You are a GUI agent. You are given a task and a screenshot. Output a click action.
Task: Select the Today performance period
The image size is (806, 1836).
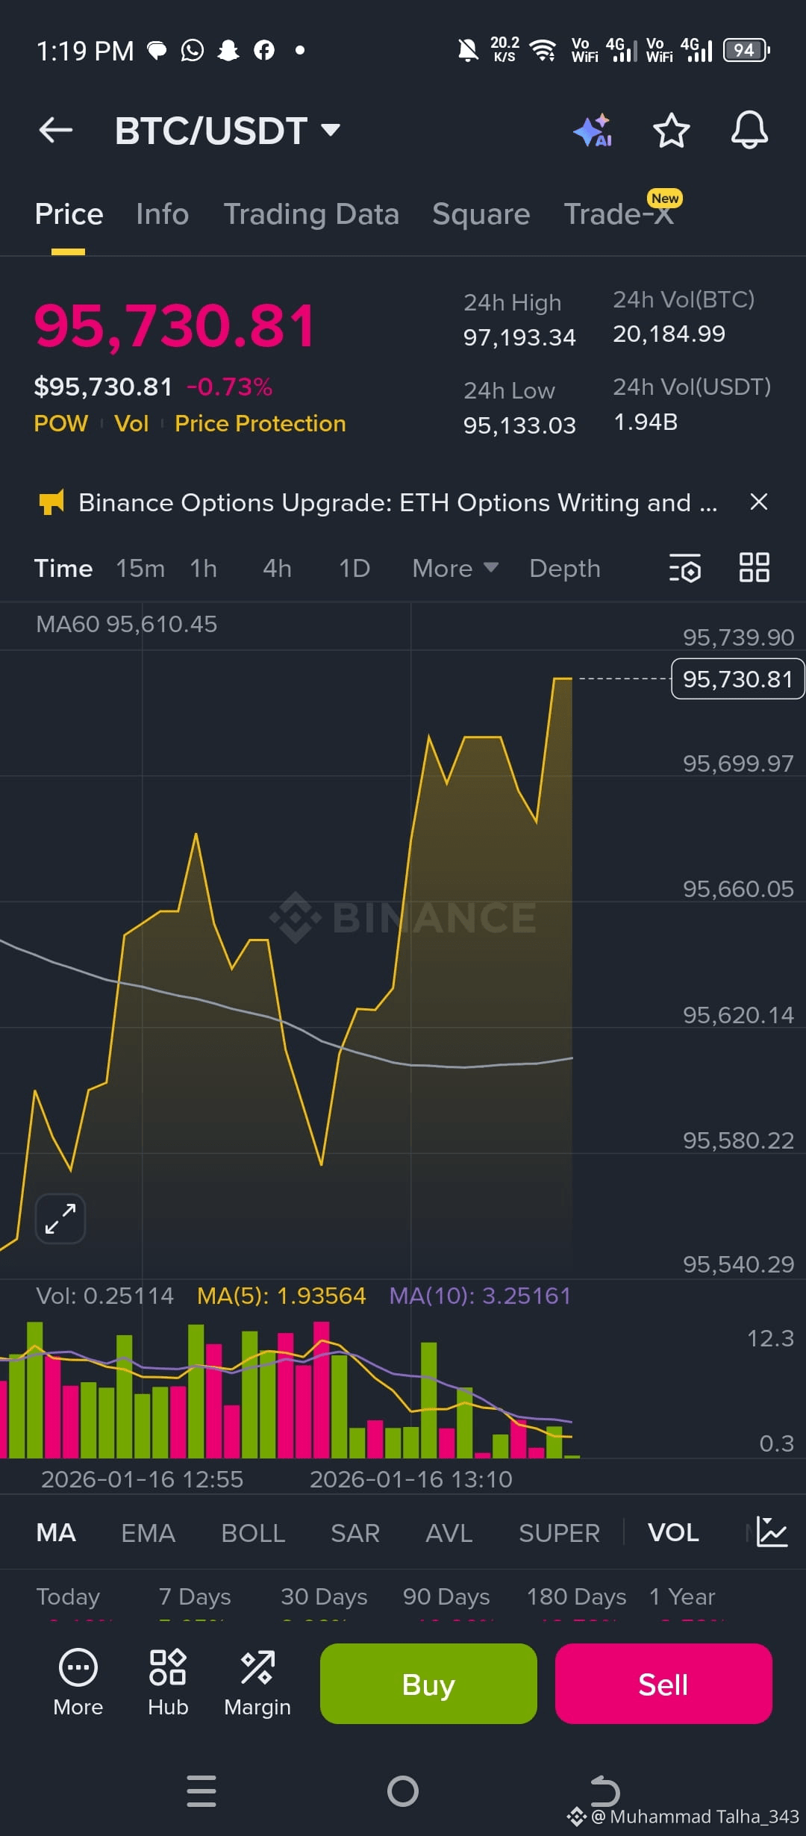click(68, 1596)
